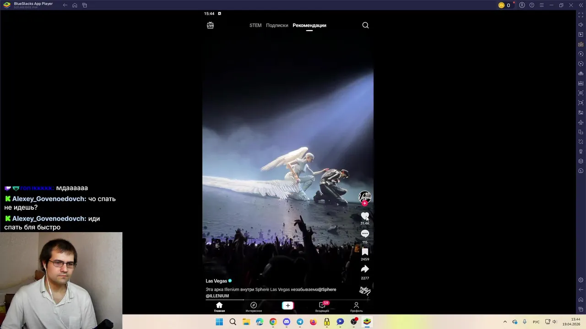586x329 pixels.
Task: Open the Профиль tab
Action: 356,307
